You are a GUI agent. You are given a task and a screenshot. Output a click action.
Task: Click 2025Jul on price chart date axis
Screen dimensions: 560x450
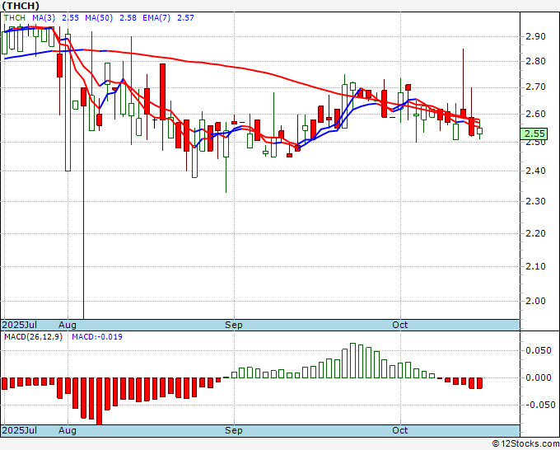click(20, 325)
